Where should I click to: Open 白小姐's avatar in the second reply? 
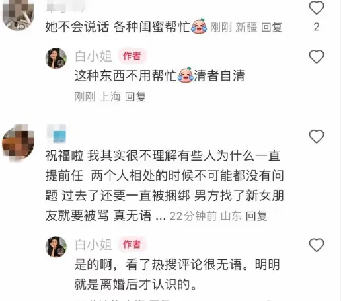tap(56, 247)
